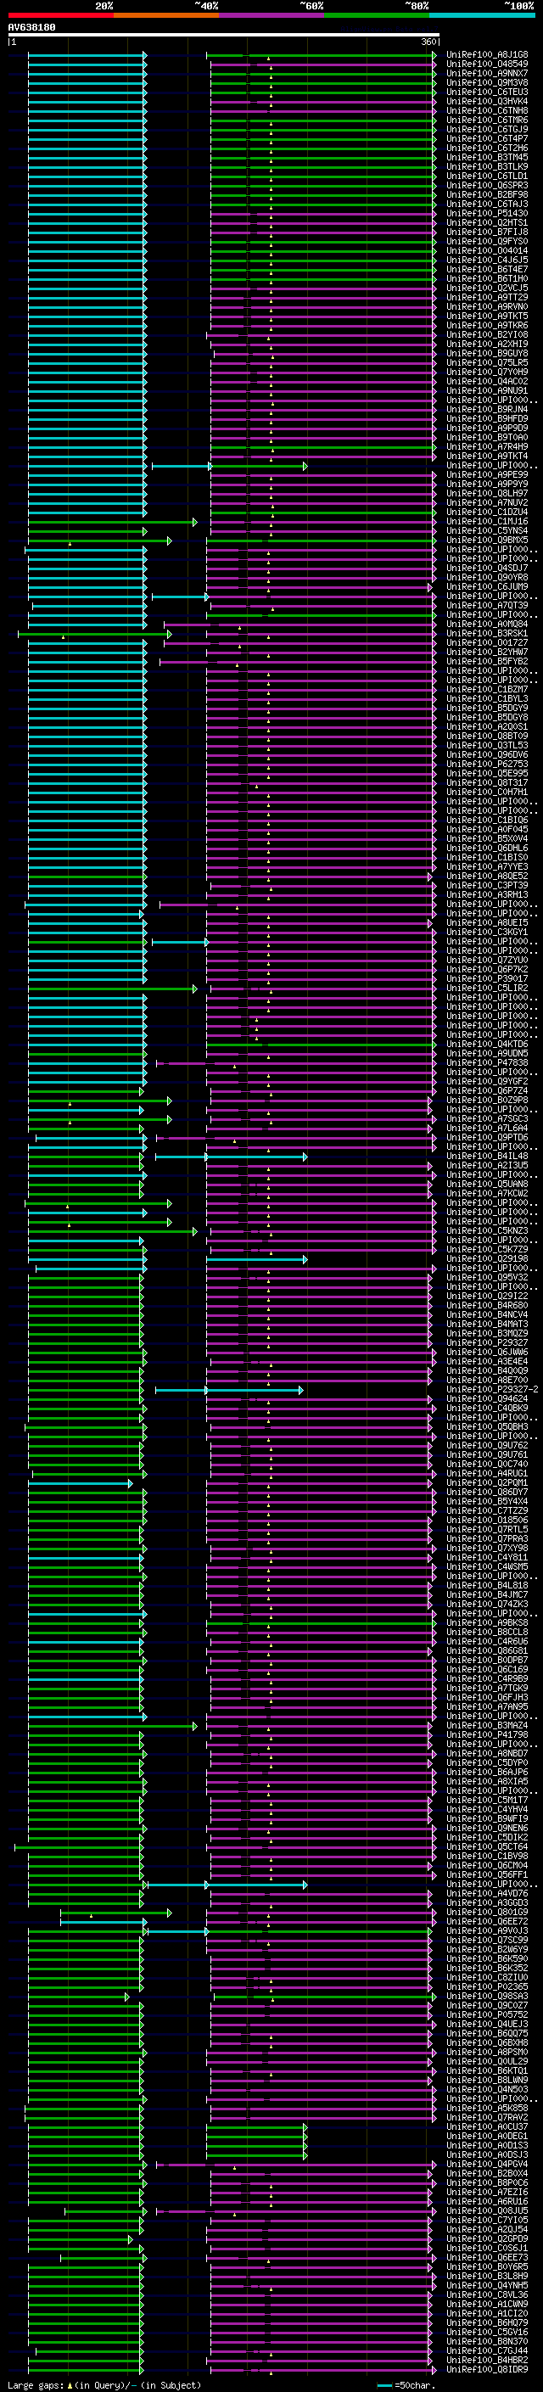
Task: Select the UniRef100_A8QE52 label
Action: coord(487,877)
